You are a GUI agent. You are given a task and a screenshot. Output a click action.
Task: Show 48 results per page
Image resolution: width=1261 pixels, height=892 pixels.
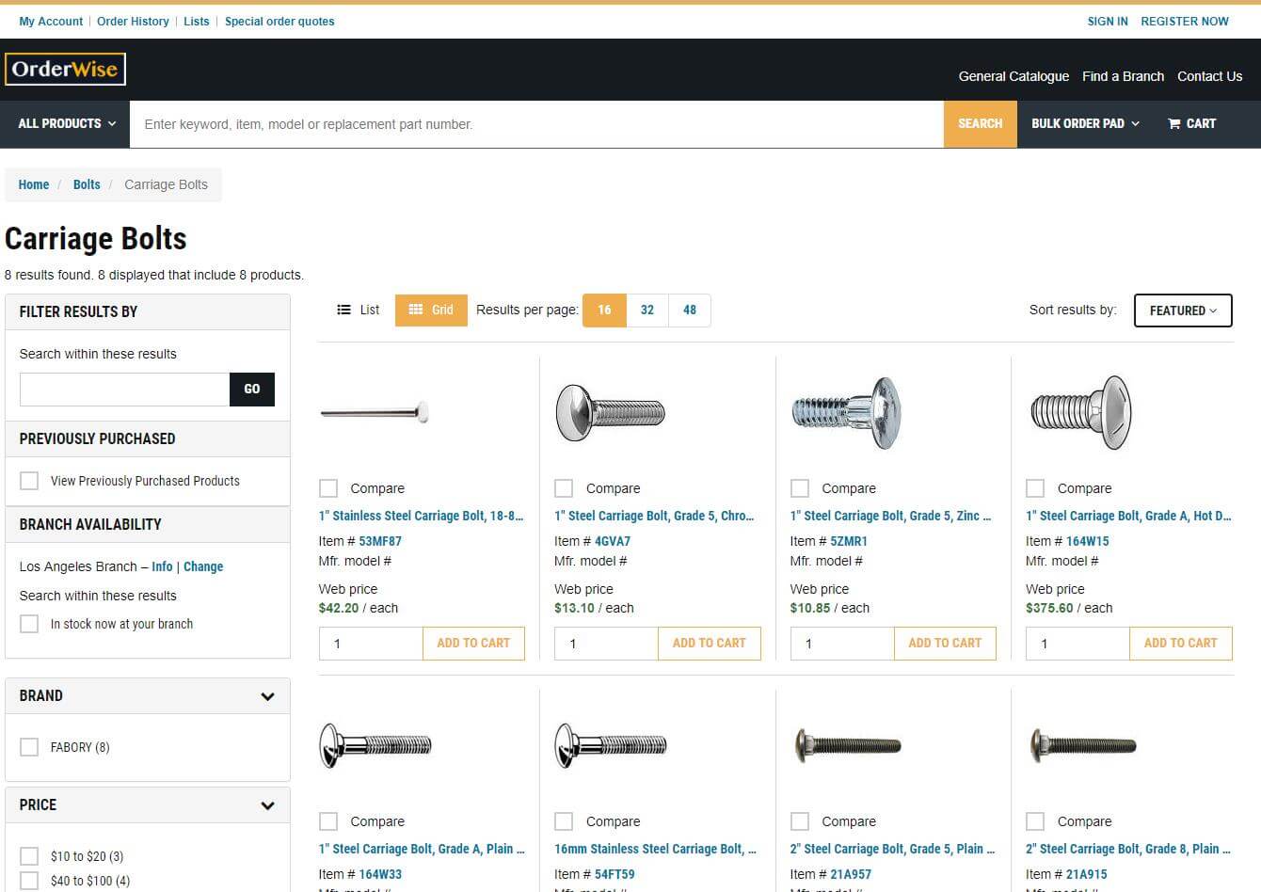coord(690,311)
